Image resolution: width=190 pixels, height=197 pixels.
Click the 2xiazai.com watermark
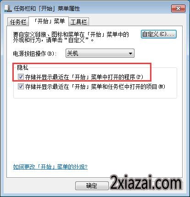click(x=146, y=183)
